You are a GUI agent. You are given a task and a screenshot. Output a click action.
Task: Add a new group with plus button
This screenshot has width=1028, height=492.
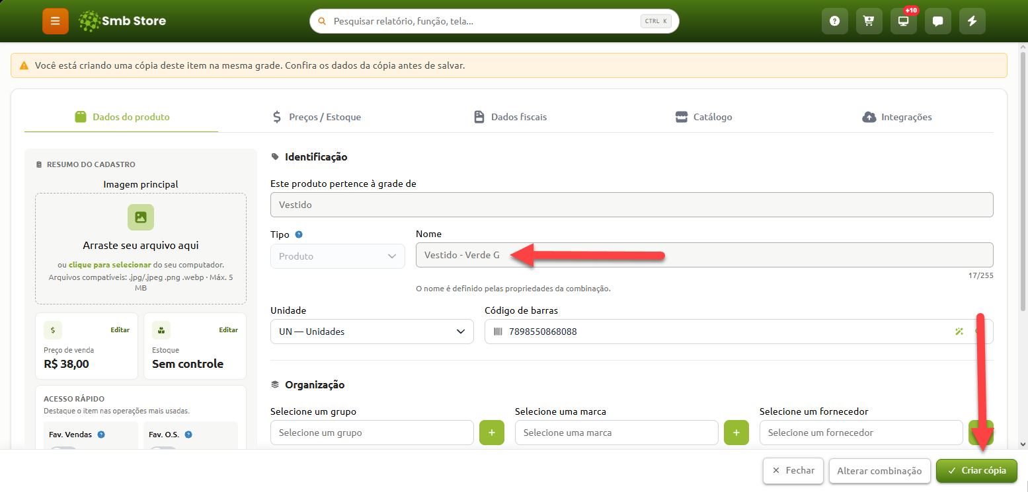tap(492, 433)
